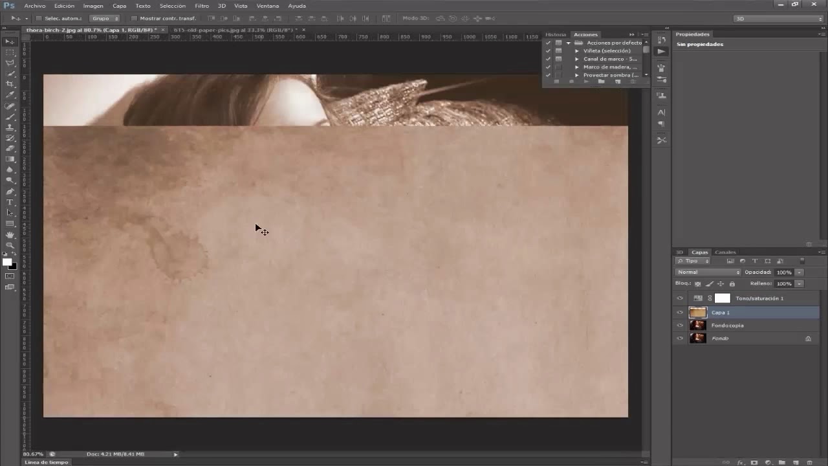Viewport: 828px width, 466px height.
Task: Open the Brush Presets dock icon
Action: pos(661,67)
